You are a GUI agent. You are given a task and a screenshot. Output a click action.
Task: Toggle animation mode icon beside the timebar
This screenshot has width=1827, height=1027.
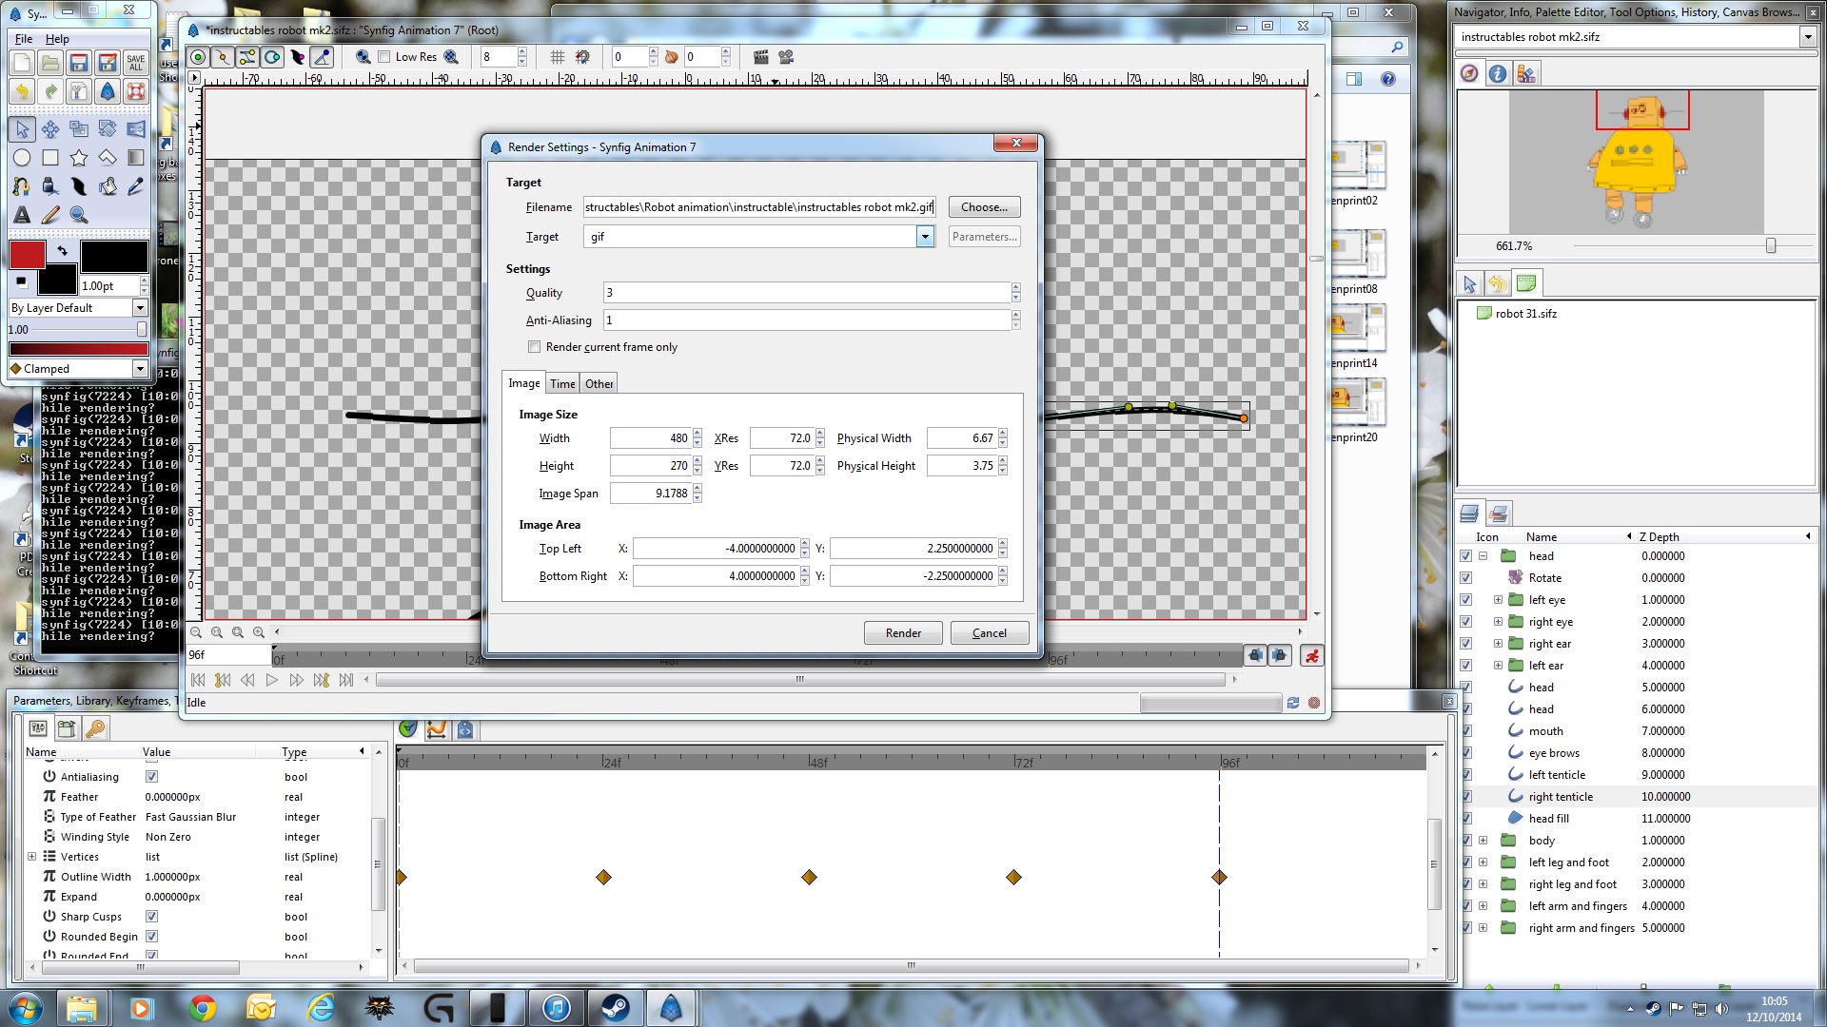pyautogui.click(x=1311, y=655)
